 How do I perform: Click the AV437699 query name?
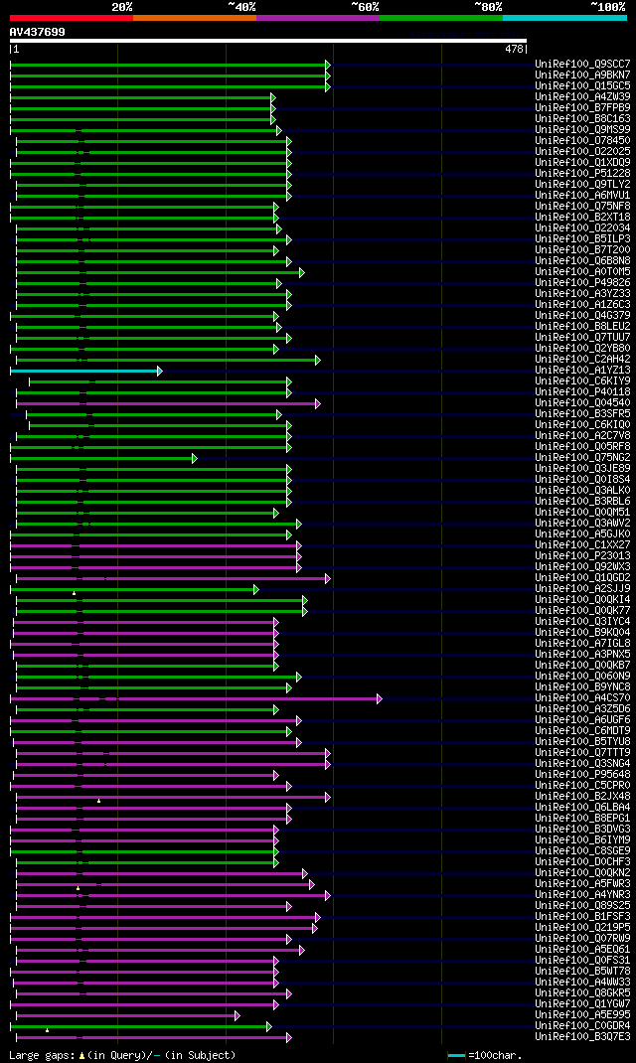tap(38, 32)
